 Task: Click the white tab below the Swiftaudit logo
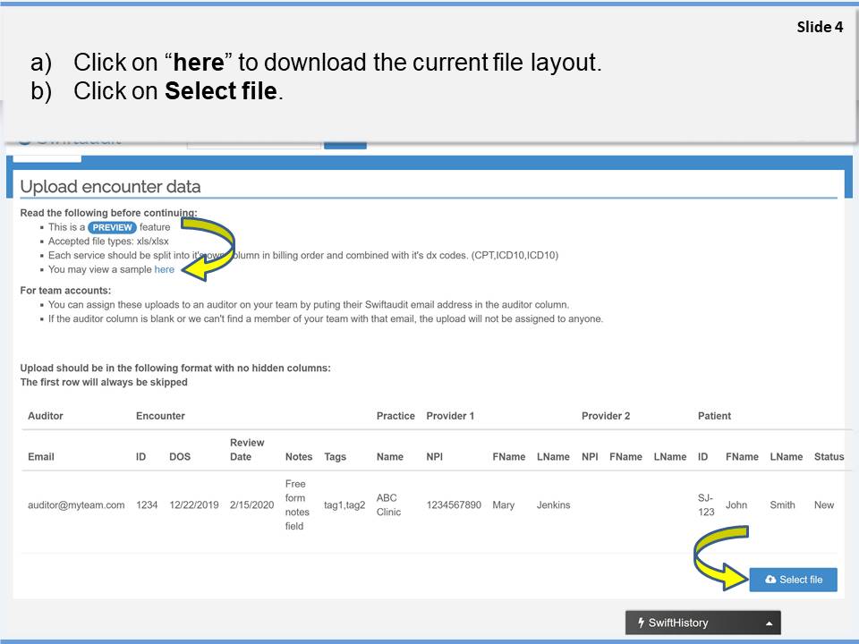pos(47,156)
